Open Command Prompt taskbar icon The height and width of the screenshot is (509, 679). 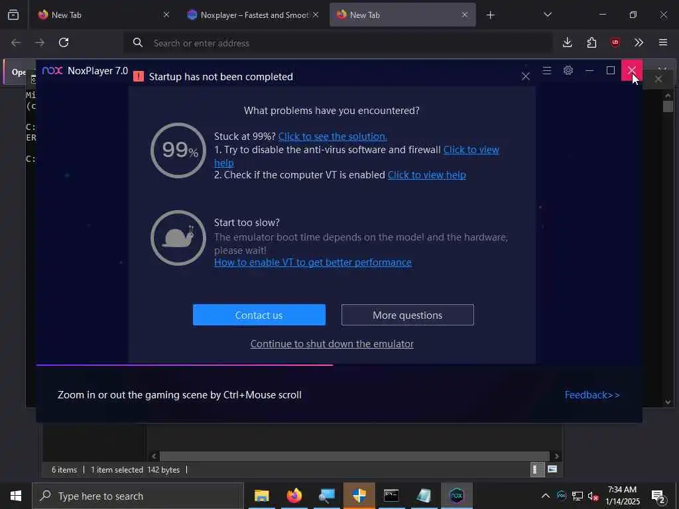click(391, 496)
